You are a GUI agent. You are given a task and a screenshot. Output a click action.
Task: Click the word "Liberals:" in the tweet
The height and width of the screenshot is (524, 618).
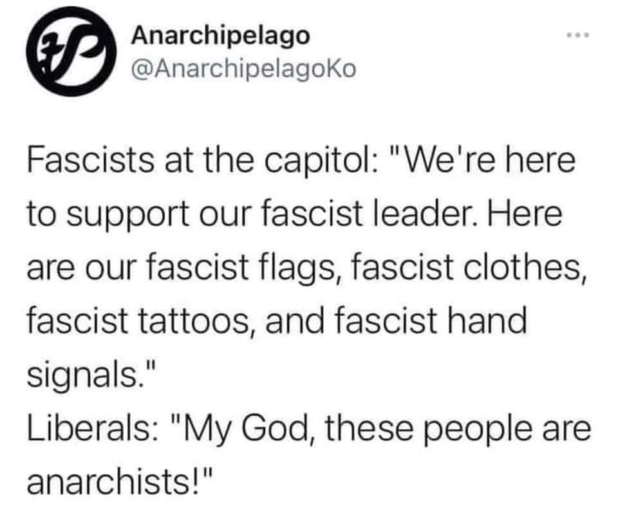coord(93,428)
